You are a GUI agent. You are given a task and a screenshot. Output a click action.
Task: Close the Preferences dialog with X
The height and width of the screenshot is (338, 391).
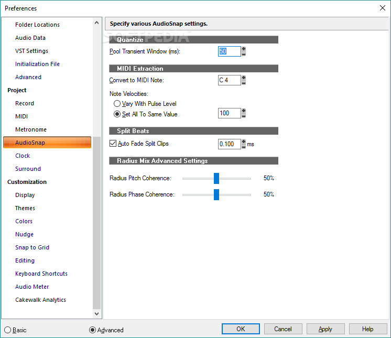(383, 8)
